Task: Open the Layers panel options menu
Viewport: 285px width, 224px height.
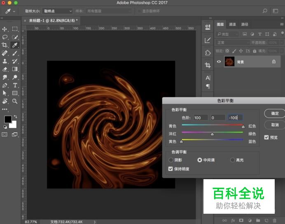Action: pyautogui.click(x=282, y=24)
